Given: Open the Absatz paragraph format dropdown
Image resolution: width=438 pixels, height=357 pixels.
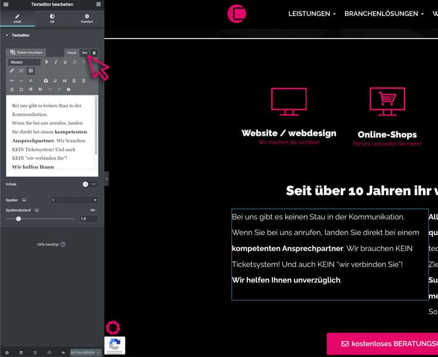Looking at the screenshot, I should pos(24,62).
